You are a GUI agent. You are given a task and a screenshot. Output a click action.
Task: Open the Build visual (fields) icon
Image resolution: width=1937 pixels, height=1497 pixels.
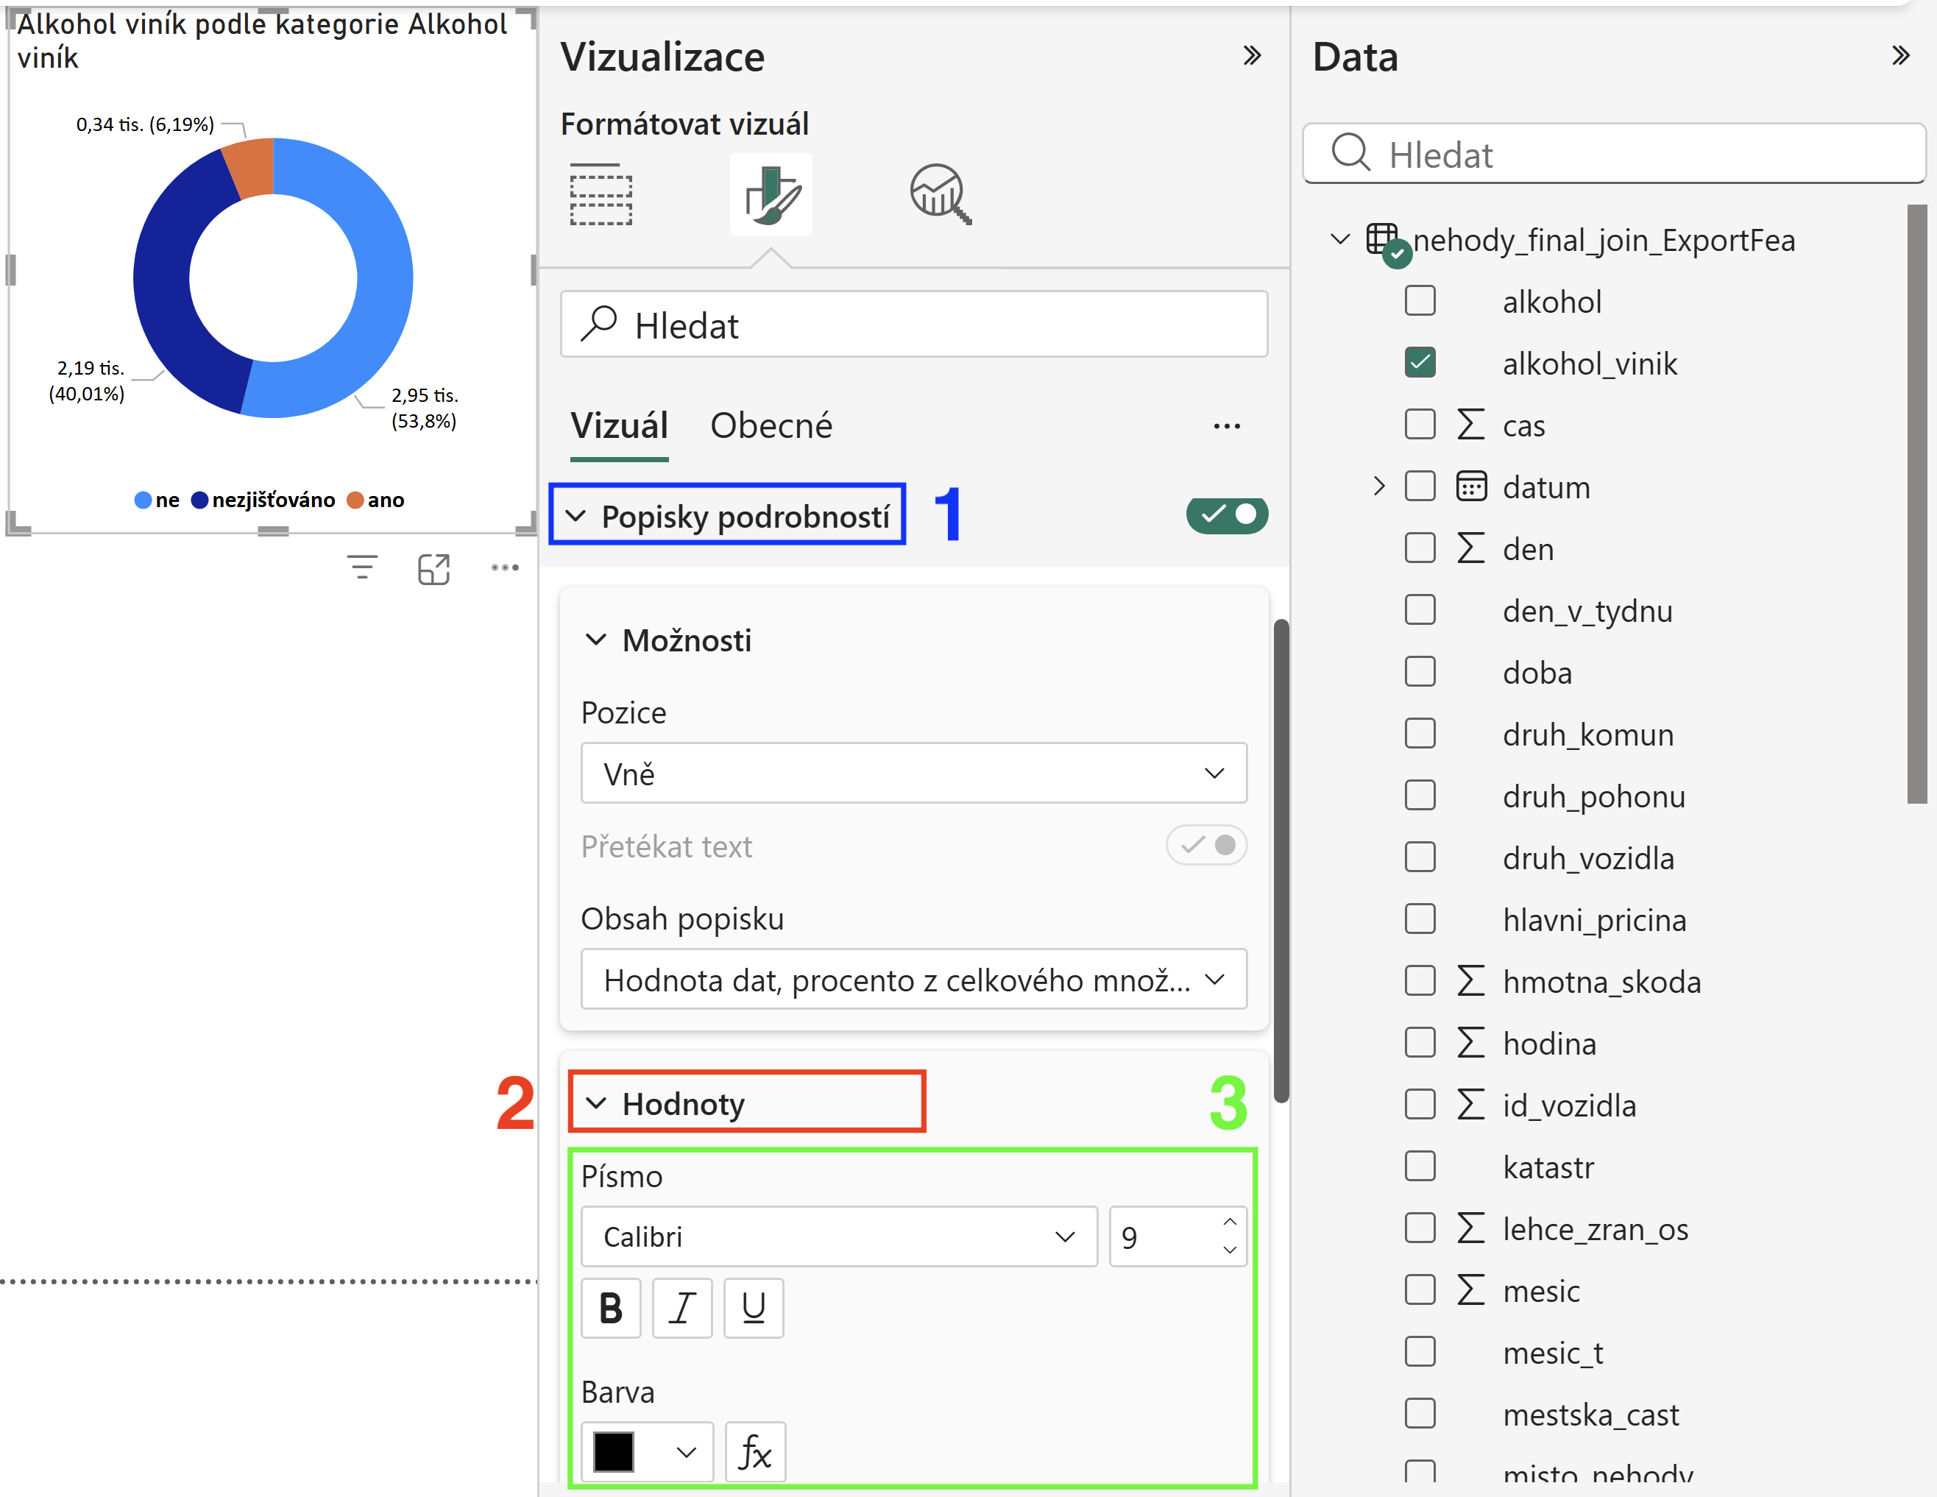(601, 194)
